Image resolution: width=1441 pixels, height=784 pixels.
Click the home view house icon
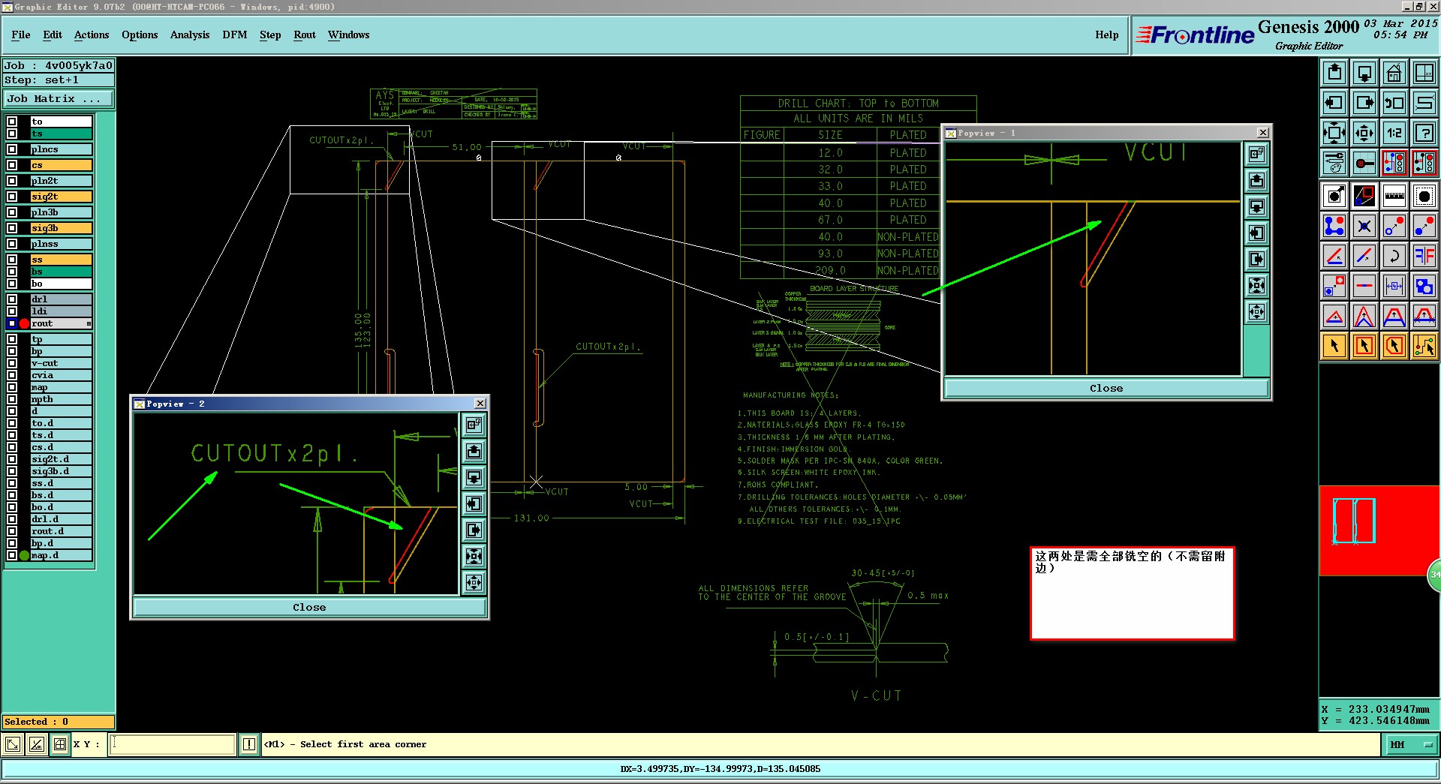click(1394, 73)
